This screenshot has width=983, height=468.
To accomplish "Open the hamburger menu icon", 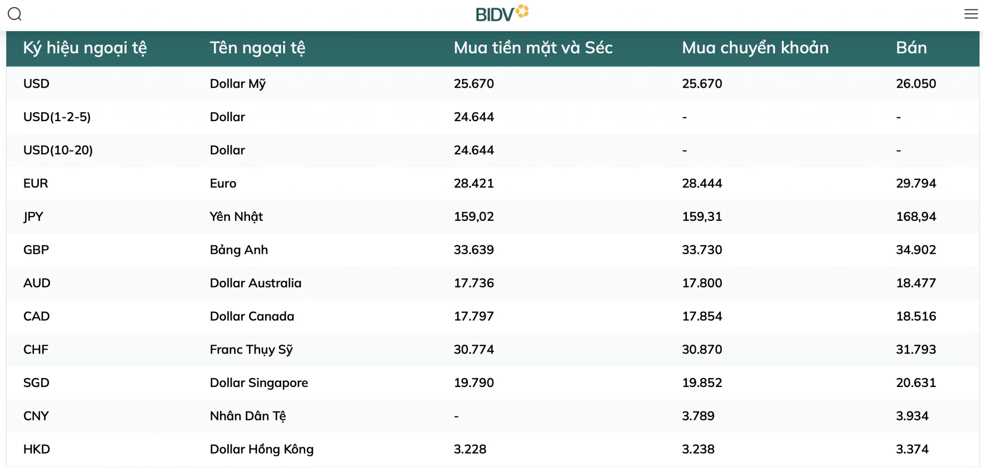I will coord(971,14).
